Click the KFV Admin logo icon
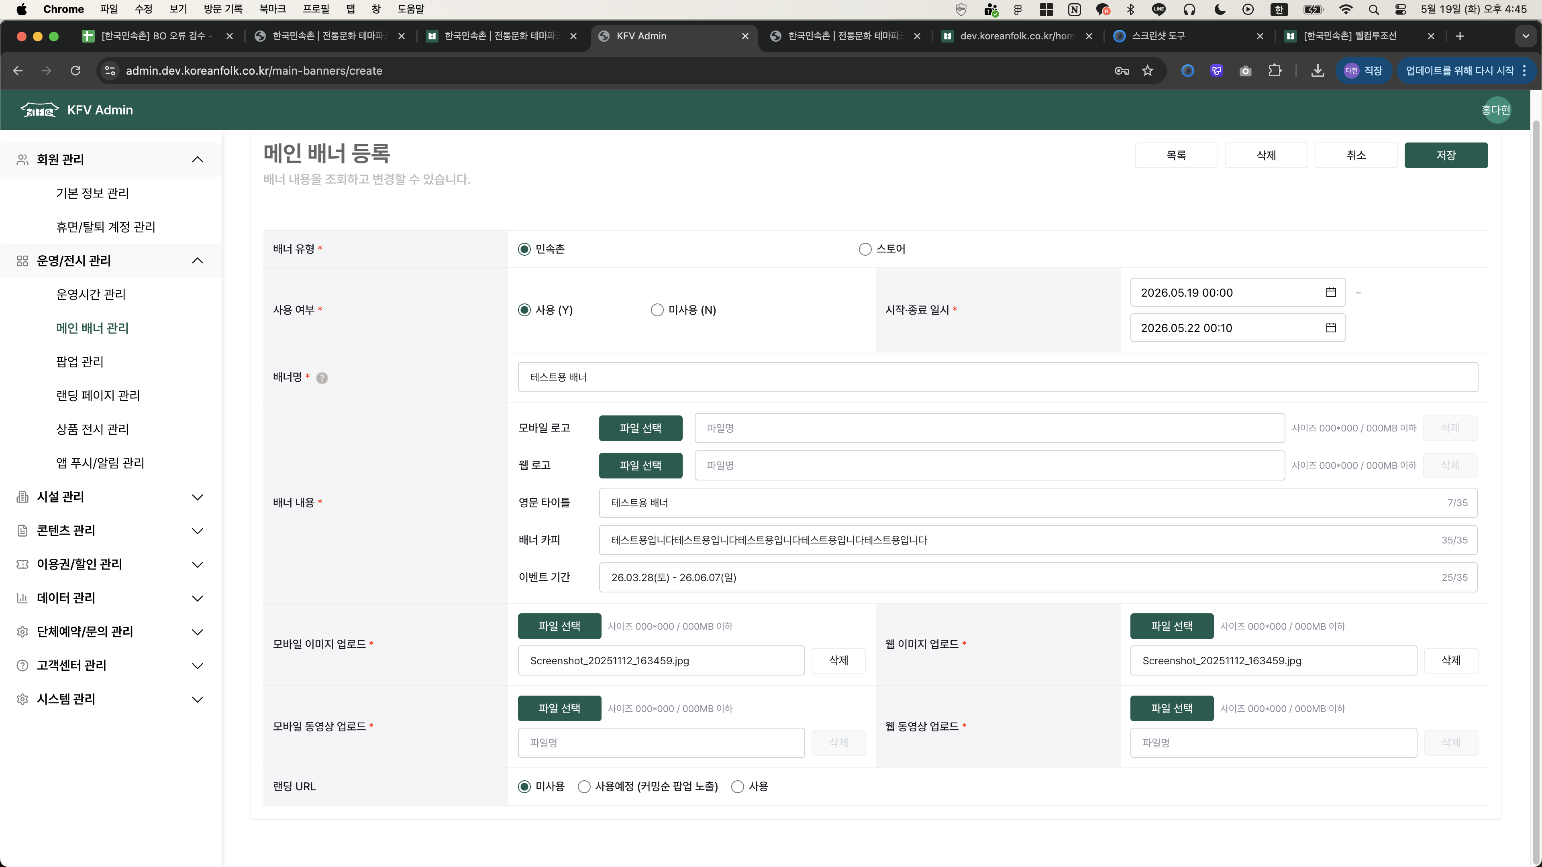1542x867 pixels. coord(39,110)
